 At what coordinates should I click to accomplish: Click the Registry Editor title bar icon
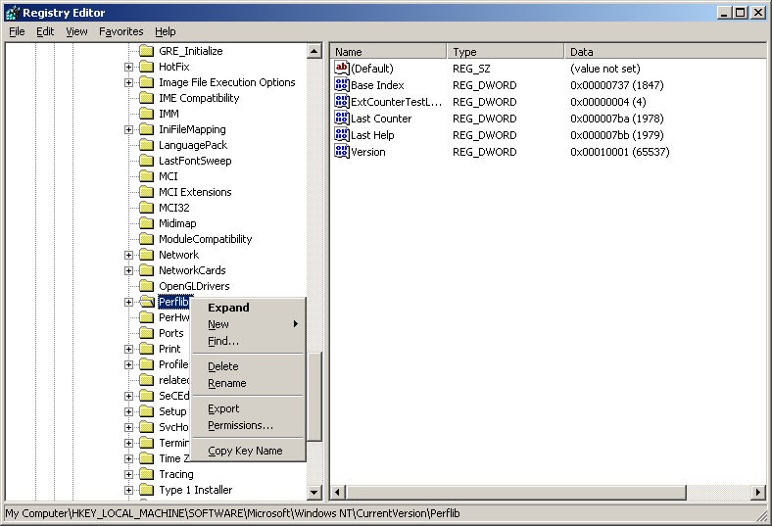(12, 13)
